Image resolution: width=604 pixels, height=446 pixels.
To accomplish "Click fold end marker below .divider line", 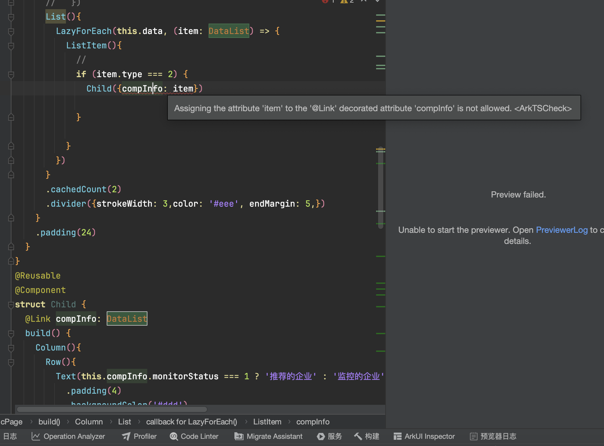I will [11, 218].
